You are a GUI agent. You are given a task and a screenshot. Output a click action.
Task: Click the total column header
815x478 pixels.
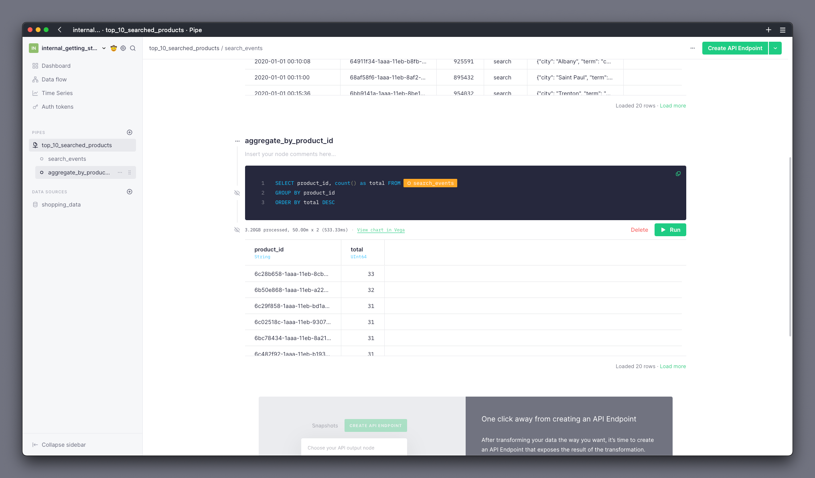pyautogui.click(x=363, y=253)
